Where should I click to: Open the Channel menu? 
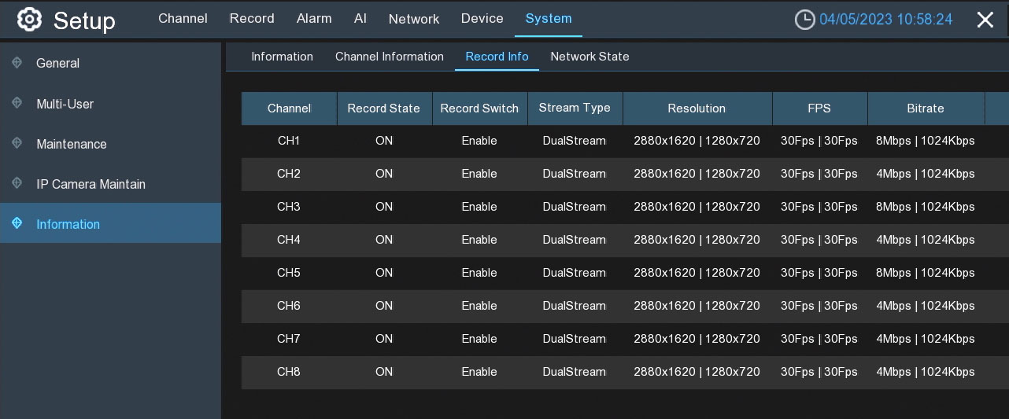183,19
